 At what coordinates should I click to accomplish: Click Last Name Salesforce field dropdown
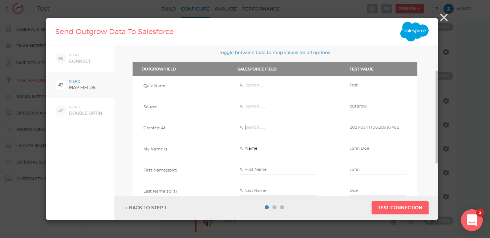tap(278, 191)
